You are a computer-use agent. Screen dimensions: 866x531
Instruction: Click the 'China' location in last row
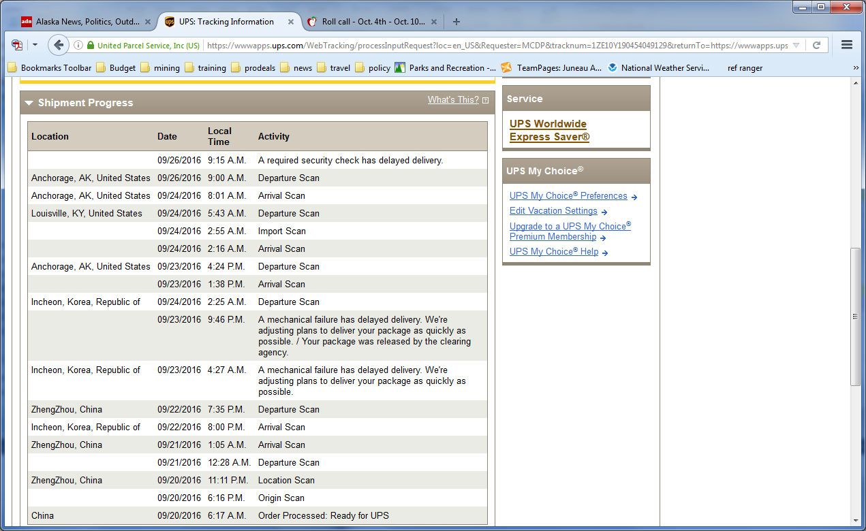pyautogui.click(x=42, y=516)
